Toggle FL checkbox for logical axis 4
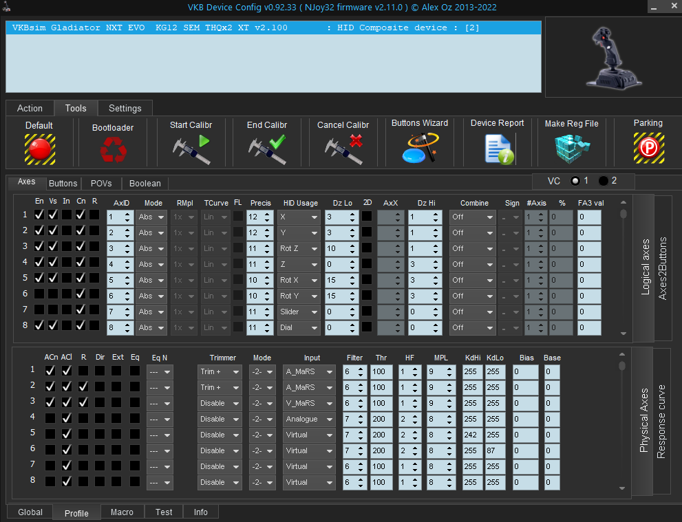The width and height of the screenshot is (682, 522). click(238, 263)
